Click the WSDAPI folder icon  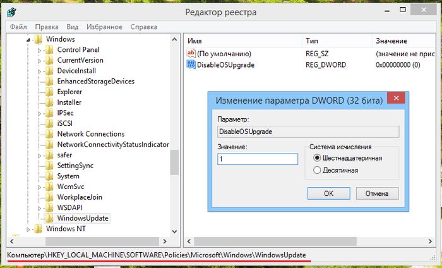[49, 208]
